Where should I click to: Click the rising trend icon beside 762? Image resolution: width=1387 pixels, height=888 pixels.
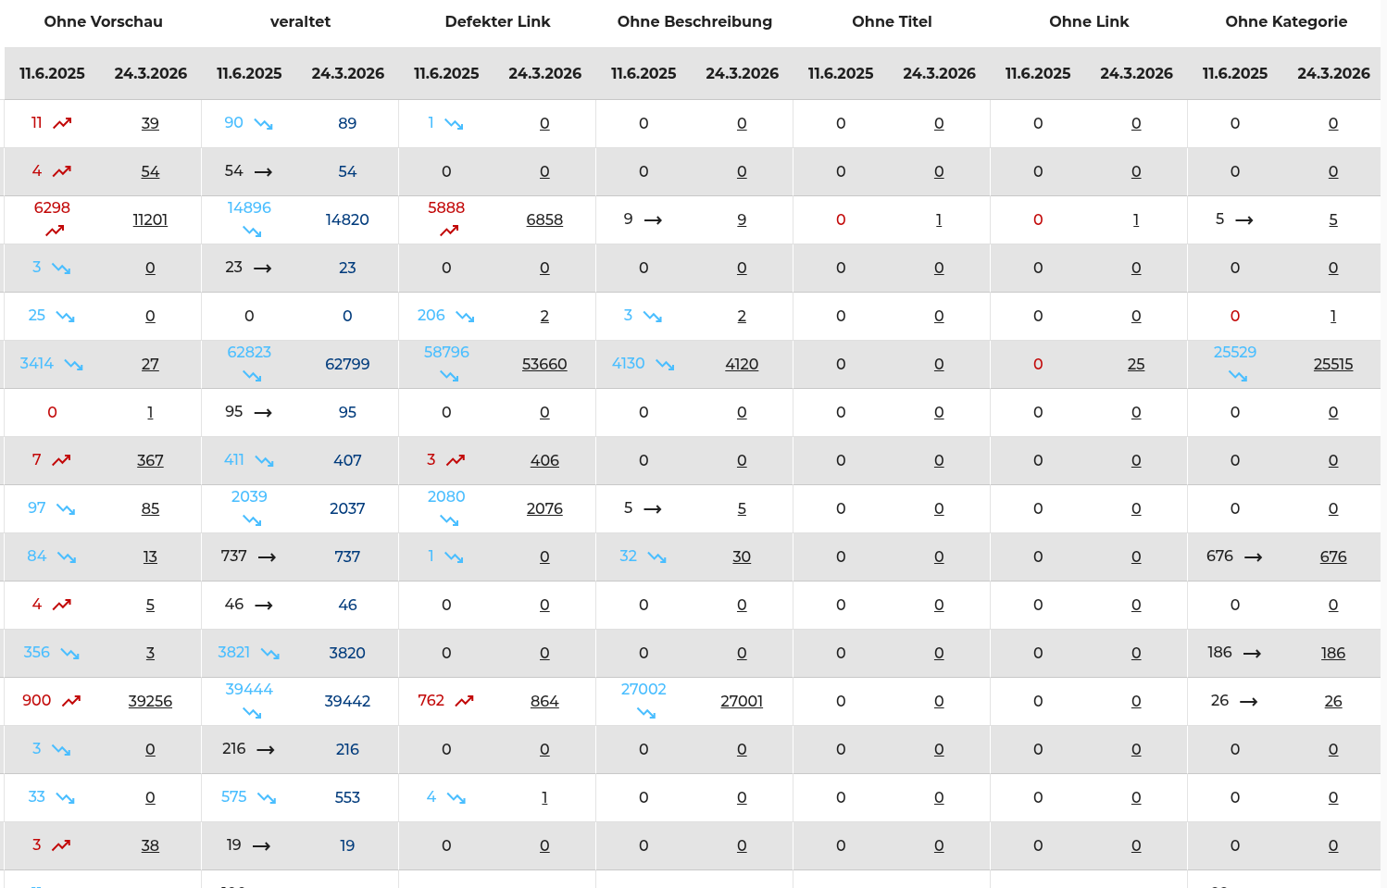465,701
